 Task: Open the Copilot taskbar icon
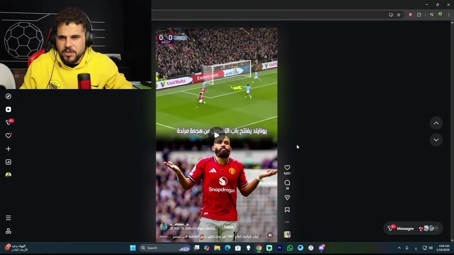click(x=207, y=248)
